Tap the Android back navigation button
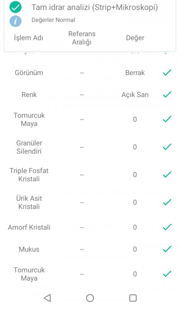 pos(47,298)
